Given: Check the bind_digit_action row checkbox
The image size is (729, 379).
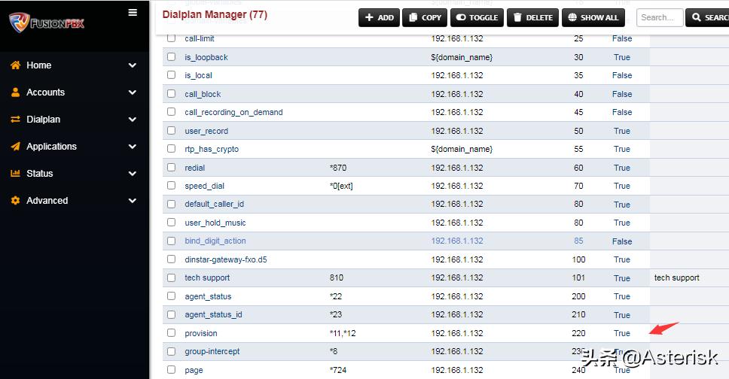Looking at the screenshot, I should (171, 241).
